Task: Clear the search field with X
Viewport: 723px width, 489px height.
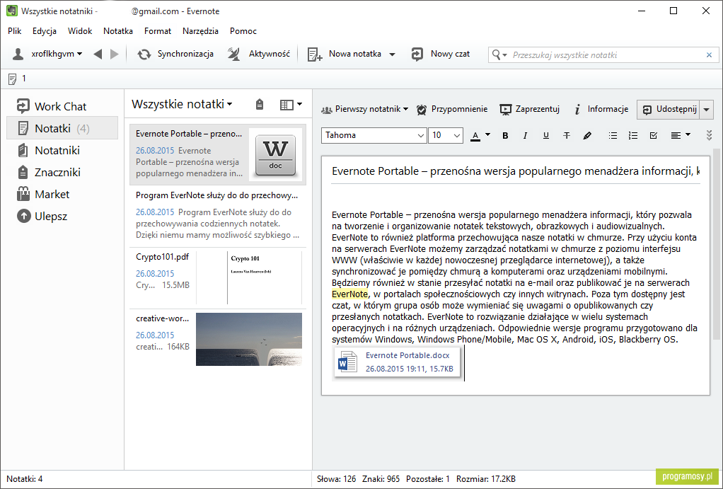Action: point(709,55)
